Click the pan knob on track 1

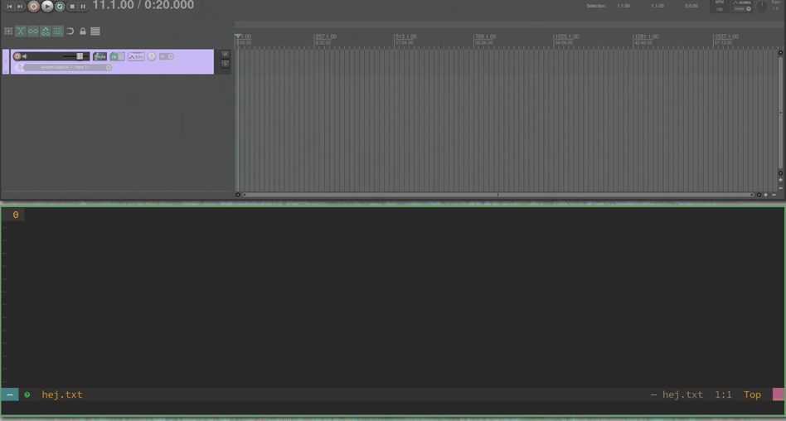[152, 56]
